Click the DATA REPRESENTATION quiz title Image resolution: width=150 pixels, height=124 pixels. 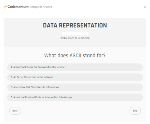(x=75, y=25)
